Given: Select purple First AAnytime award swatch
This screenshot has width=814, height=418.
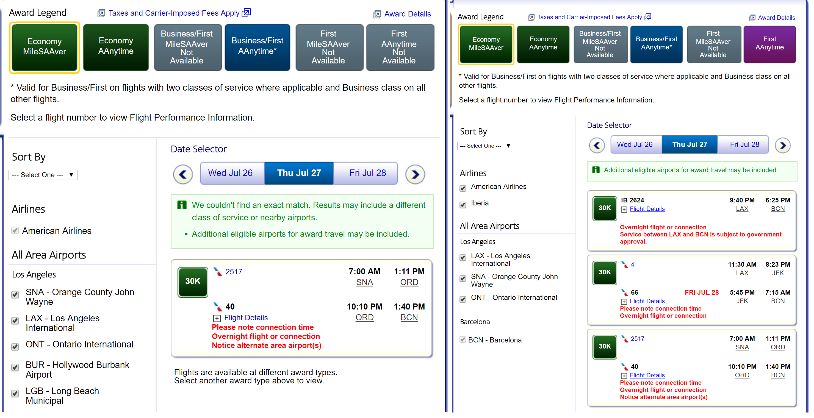Looking at the screenshot, I should [x=769, y=44].
